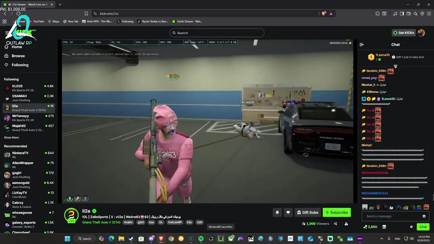Open KLO25's EA Sports FC channel

click(x=29, y=88)
